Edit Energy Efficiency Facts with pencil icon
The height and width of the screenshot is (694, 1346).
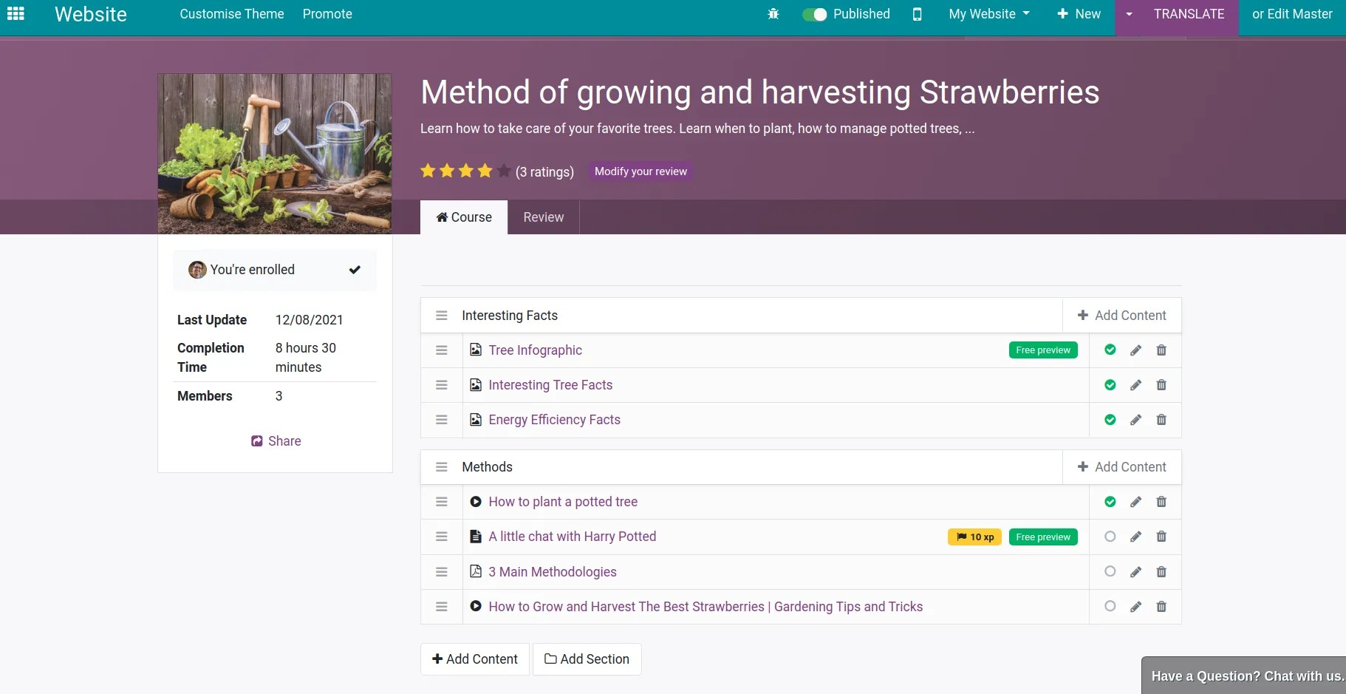1135,420
